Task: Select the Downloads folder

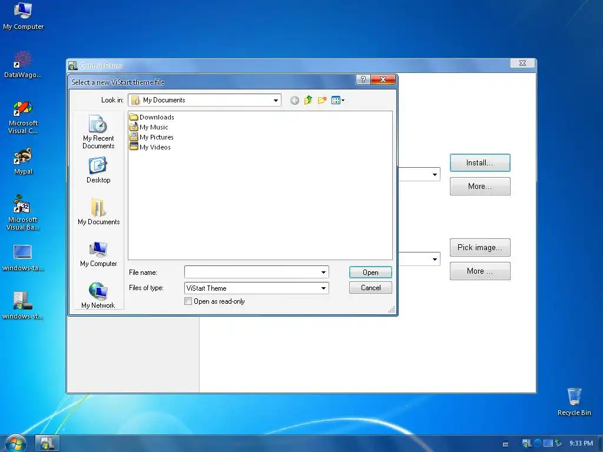Action: point(152,117)
